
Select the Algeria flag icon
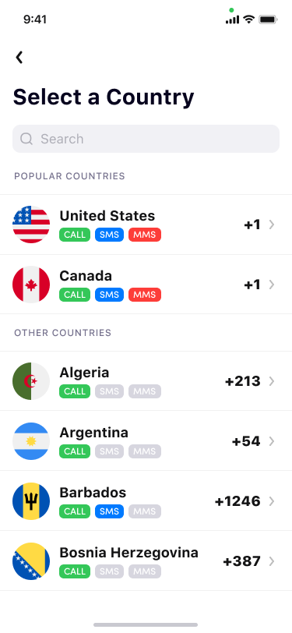point(31,381)
